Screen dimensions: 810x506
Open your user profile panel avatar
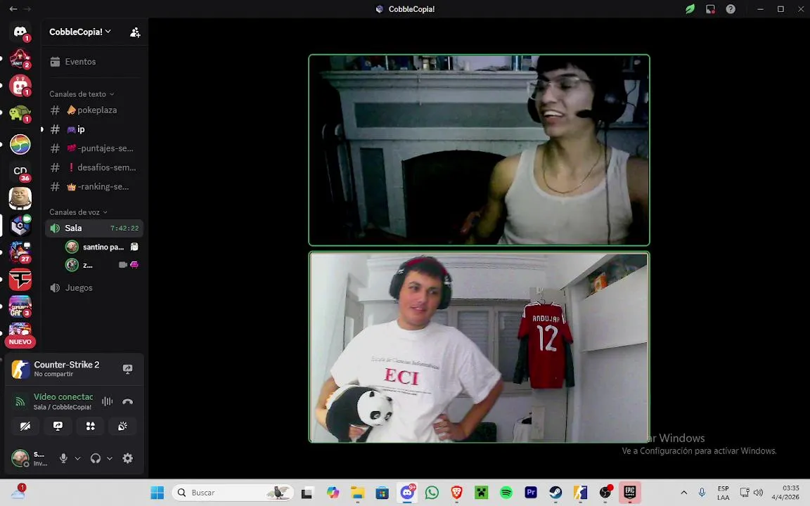pos(20,458)
